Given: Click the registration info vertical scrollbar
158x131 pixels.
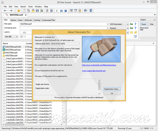Looking at the screenshot, I should 99,87.
